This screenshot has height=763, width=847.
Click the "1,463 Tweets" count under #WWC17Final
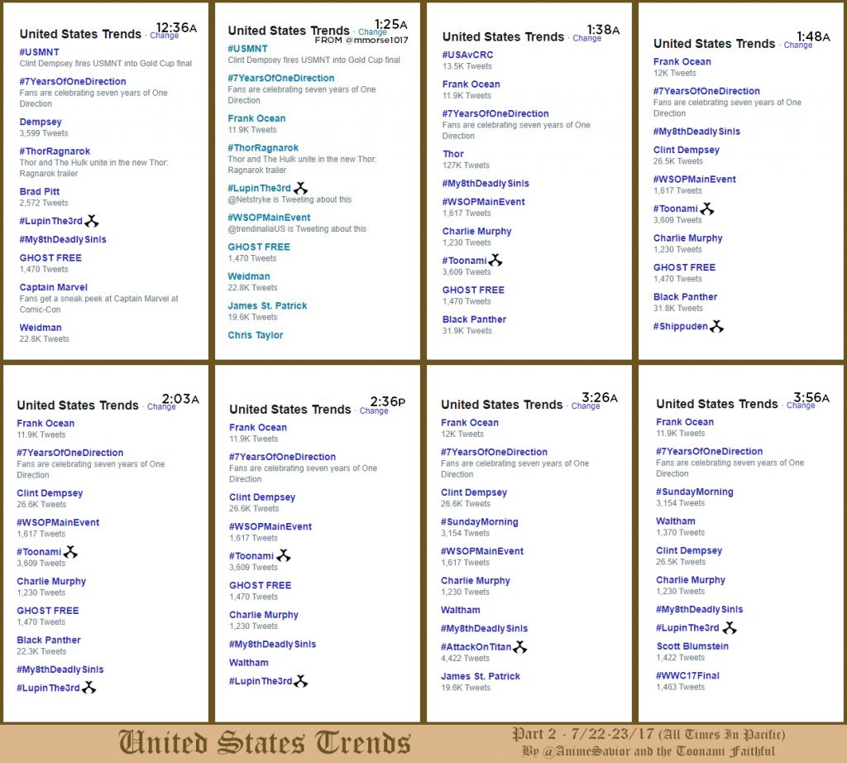point(681,688)
